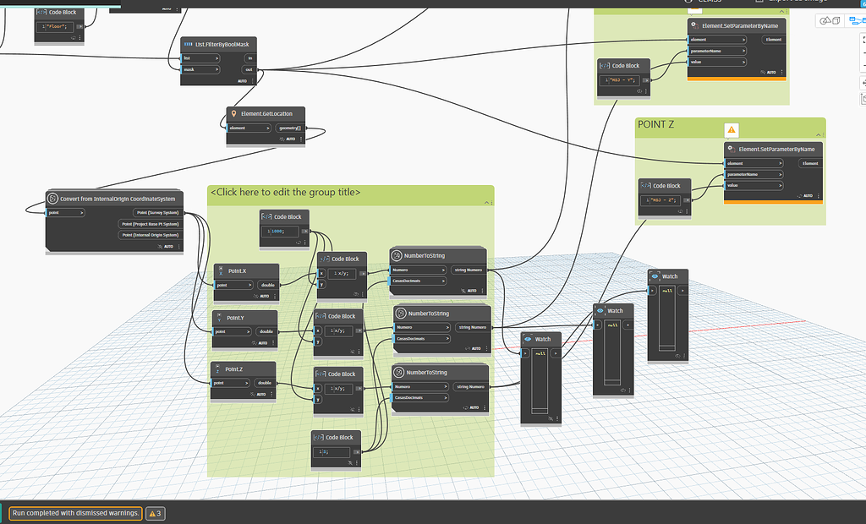Viewport: 866px width, 524px height.
Task: Click the warning triangle on POINT Z group
Action: tap(731, 131)
